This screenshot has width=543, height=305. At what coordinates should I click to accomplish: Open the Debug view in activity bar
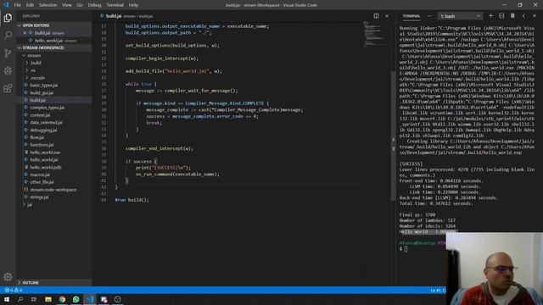8,70
